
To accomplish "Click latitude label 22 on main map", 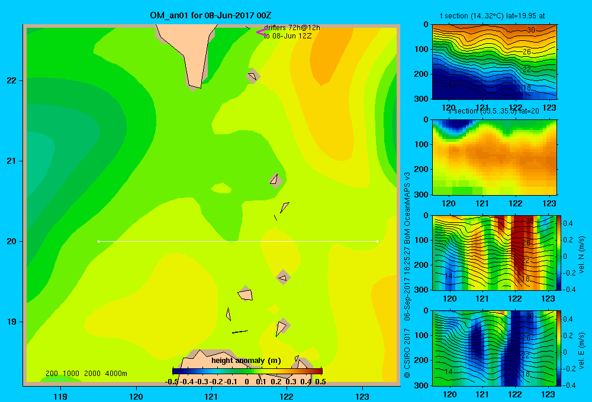I will (11, 80).
